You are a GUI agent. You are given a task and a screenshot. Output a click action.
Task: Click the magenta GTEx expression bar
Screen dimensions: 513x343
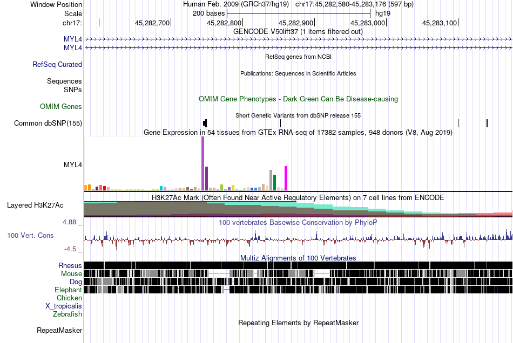pos(286,179)
